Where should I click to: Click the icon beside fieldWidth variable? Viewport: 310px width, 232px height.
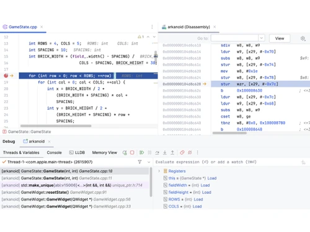click(166, 185)
